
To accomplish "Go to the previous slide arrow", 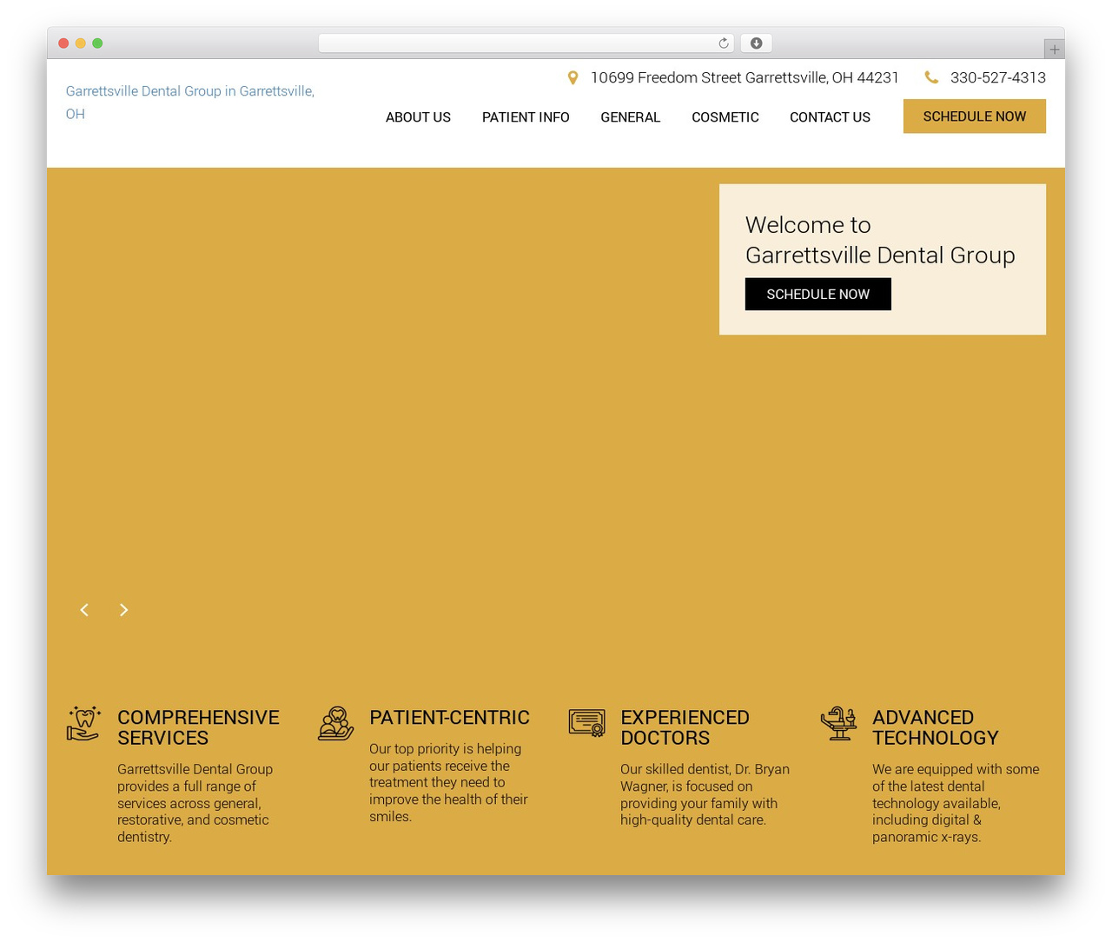I will (x=84, y=610).
